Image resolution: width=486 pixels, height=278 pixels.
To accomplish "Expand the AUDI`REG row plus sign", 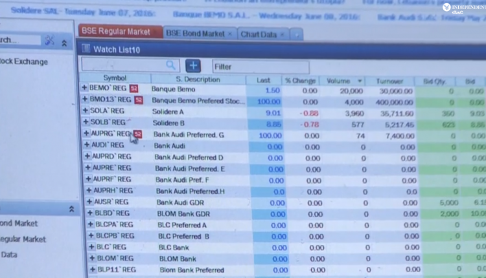I will [x=86, y=145].
